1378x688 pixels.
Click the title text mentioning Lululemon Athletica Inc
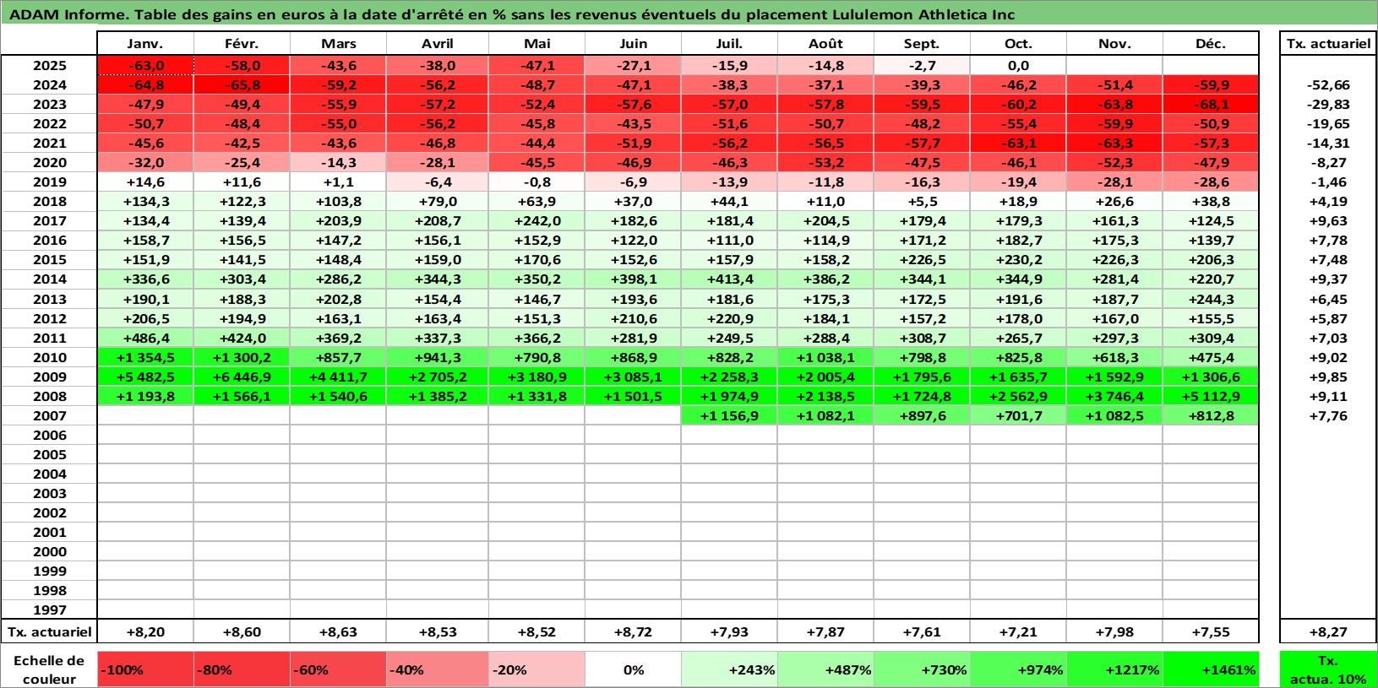click(x=512, y=14)
